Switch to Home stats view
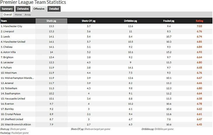 point(18,15)
